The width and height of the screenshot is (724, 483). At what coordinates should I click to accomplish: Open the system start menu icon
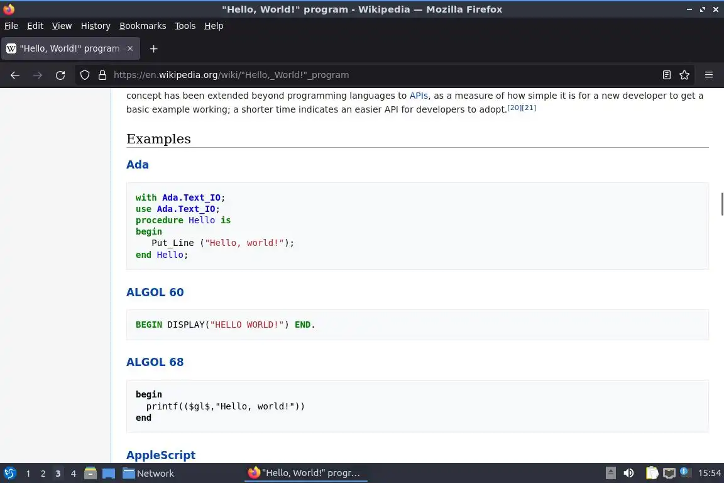9,474
